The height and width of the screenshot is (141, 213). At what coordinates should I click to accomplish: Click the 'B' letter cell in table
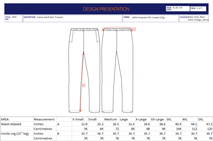58,133
